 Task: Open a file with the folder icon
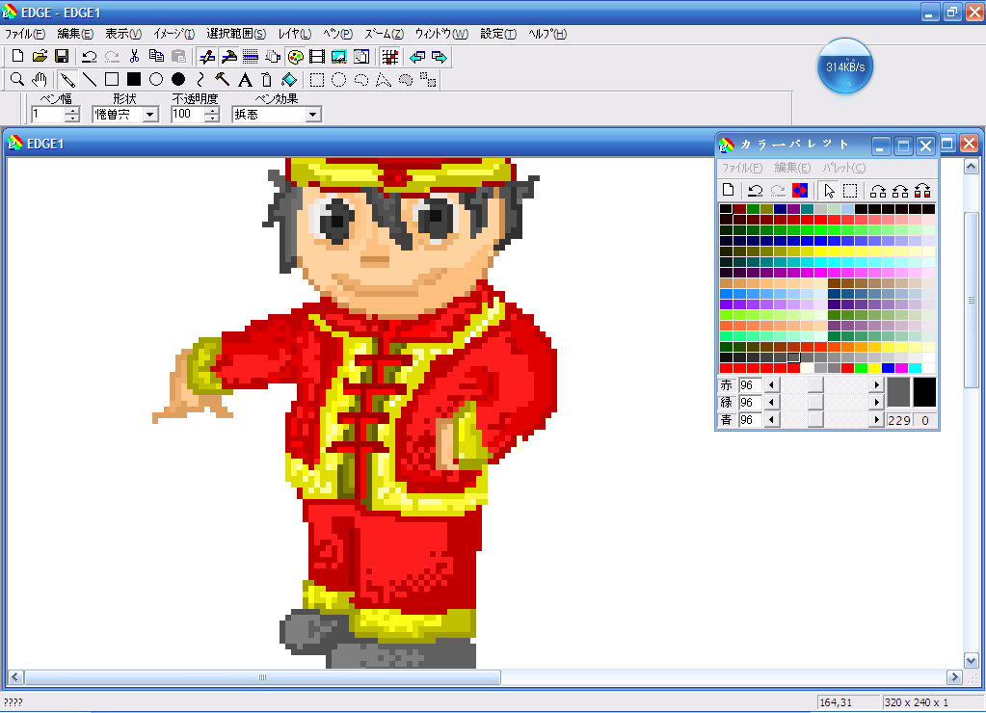40,57
